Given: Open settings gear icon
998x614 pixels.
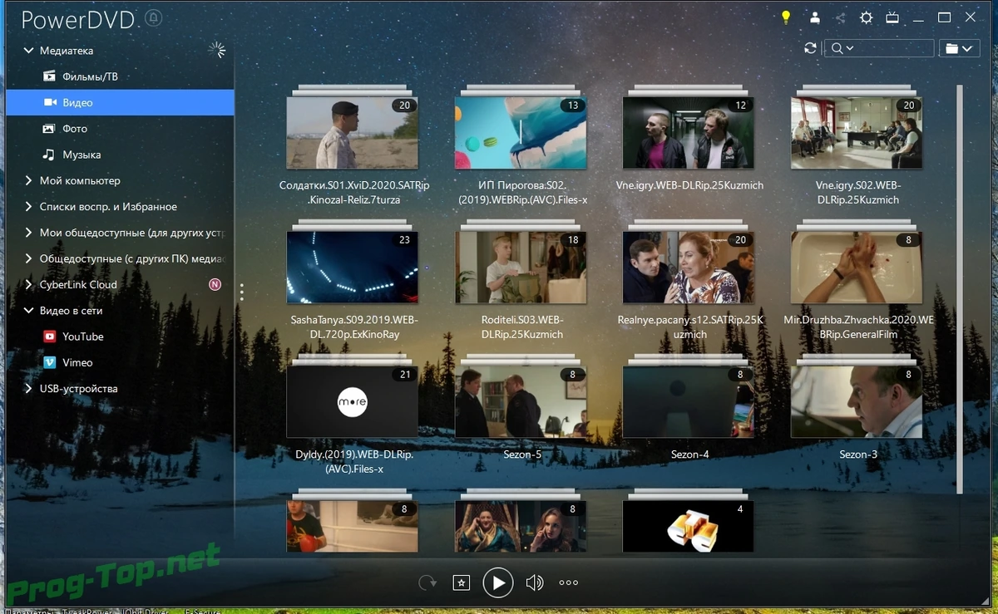Looking at the screenshot, I should [x=867, y=17].
